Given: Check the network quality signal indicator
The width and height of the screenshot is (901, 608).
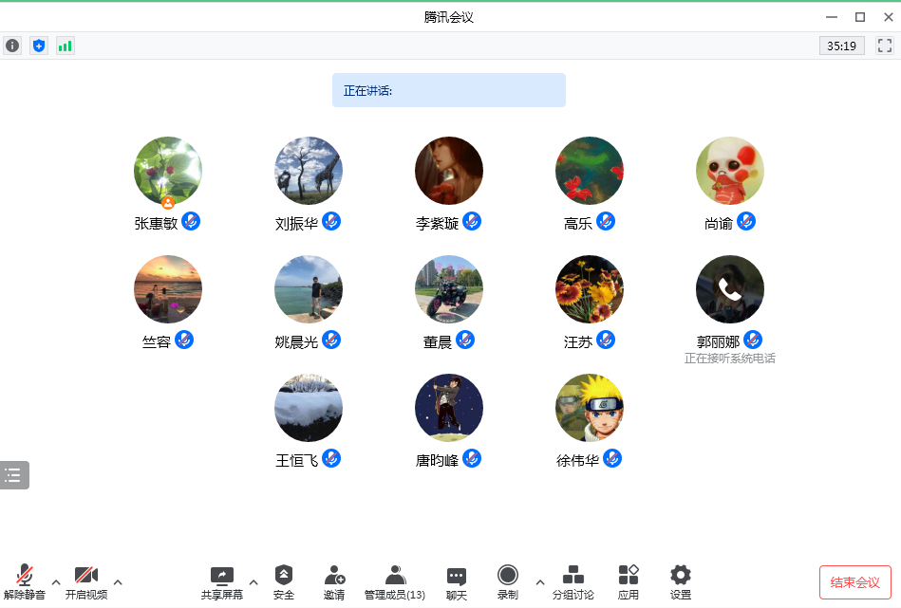Looking at the screenshot, I should pyautogui.click(x=65, y=45).
